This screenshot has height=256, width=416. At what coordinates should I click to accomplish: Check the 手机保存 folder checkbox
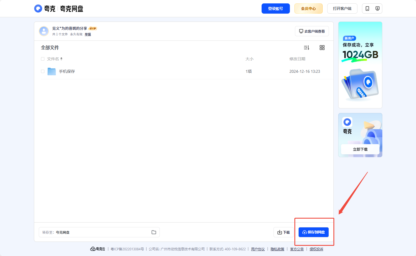(x=43, y=71)
